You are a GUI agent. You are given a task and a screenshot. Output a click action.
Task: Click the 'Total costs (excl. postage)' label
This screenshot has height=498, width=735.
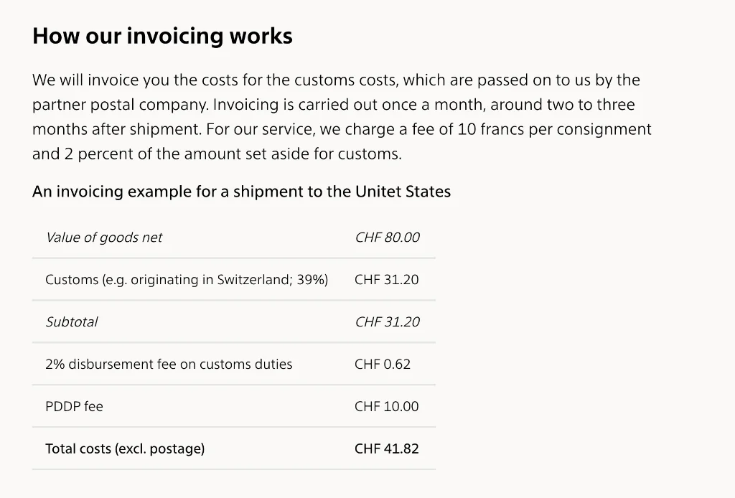click(125, 449)
